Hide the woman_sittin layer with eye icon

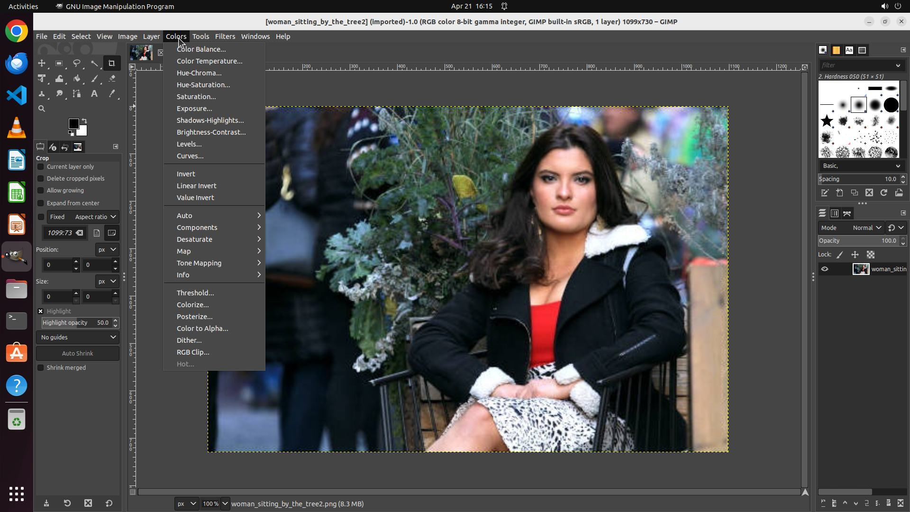(x=825, y=269)
